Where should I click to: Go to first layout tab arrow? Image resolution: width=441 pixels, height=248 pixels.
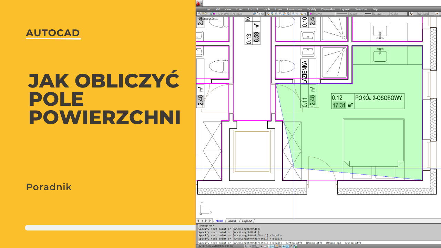point(198,220)
